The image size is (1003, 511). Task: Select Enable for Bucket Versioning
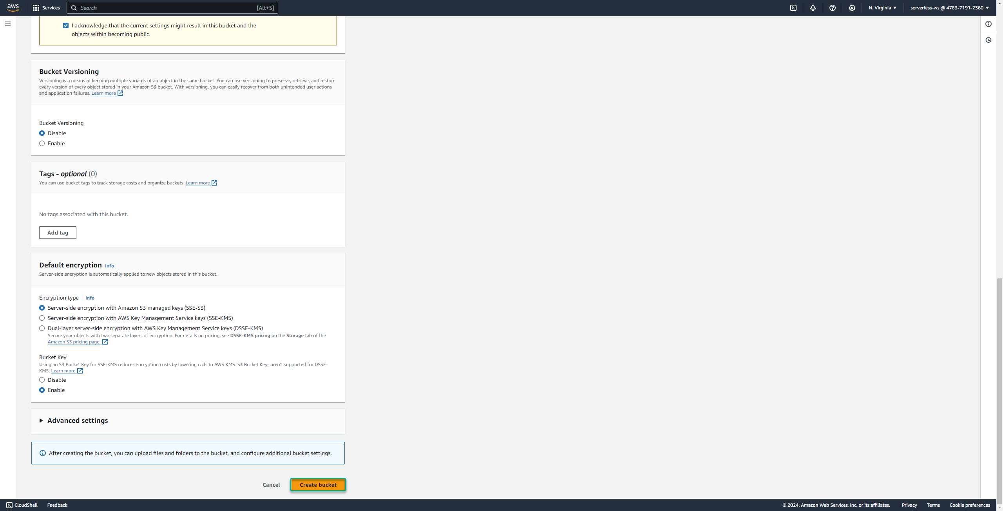click(42, 143)
